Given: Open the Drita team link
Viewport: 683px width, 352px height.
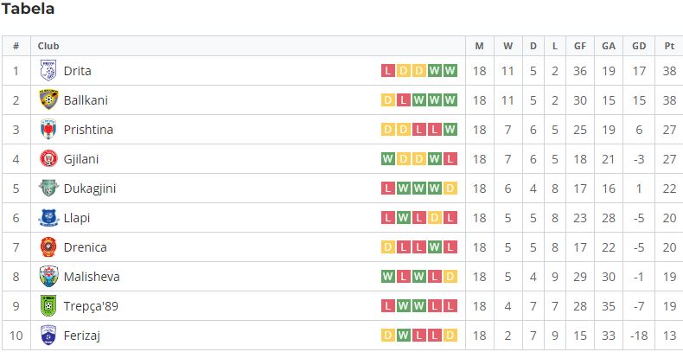Looking at the screenshot, I should click(77, 71).
